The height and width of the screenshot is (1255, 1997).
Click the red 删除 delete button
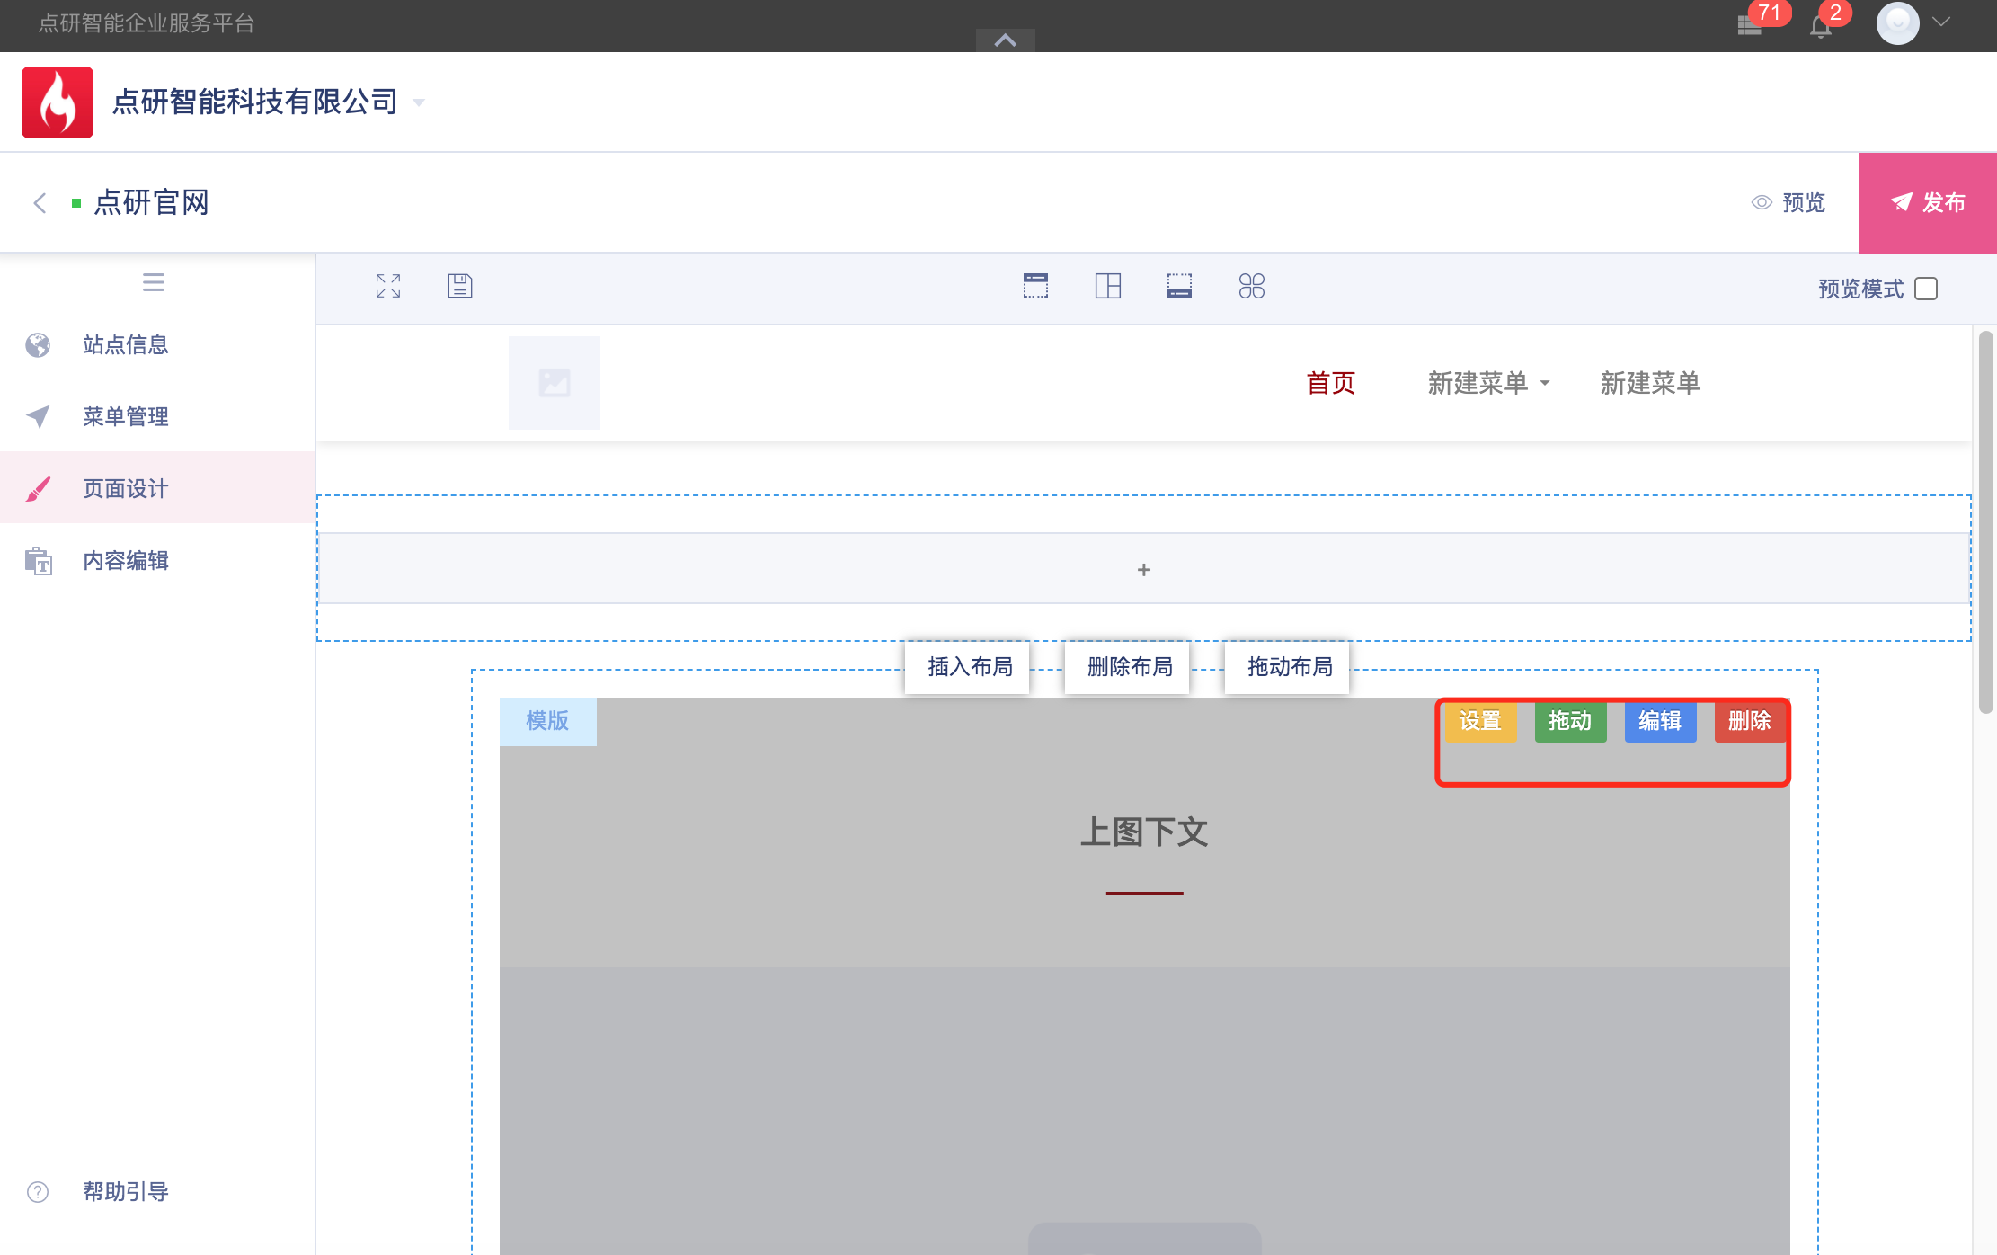[1750, 721]
